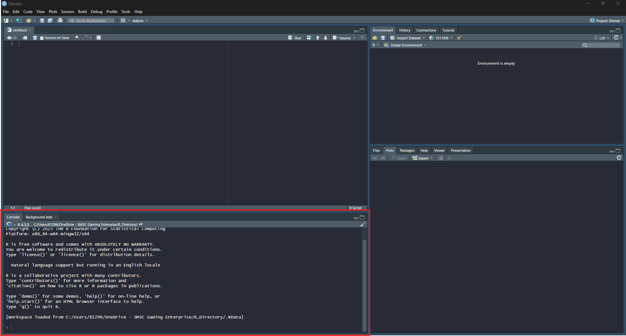
Task: Click the Run button
Action: pos(295,38)
